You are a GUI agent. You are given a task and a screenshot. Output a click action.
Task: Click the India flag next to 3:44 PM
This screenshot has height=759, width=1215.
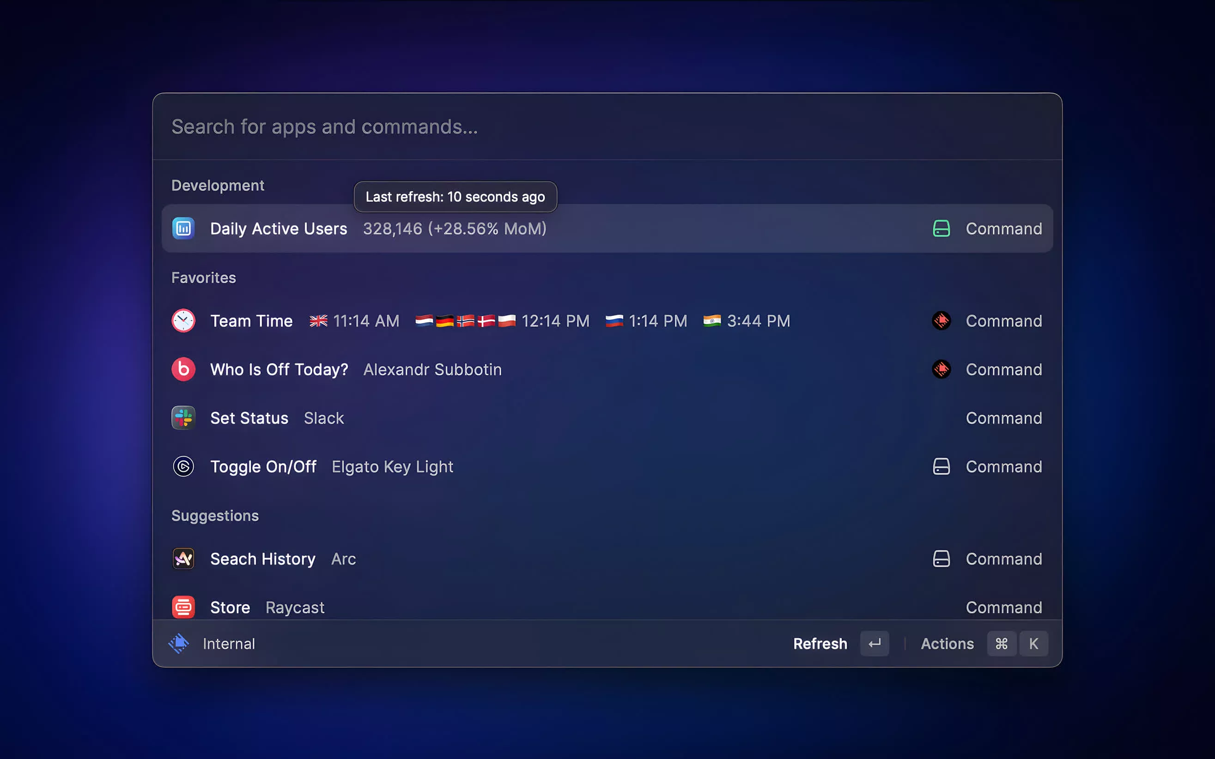712,321
